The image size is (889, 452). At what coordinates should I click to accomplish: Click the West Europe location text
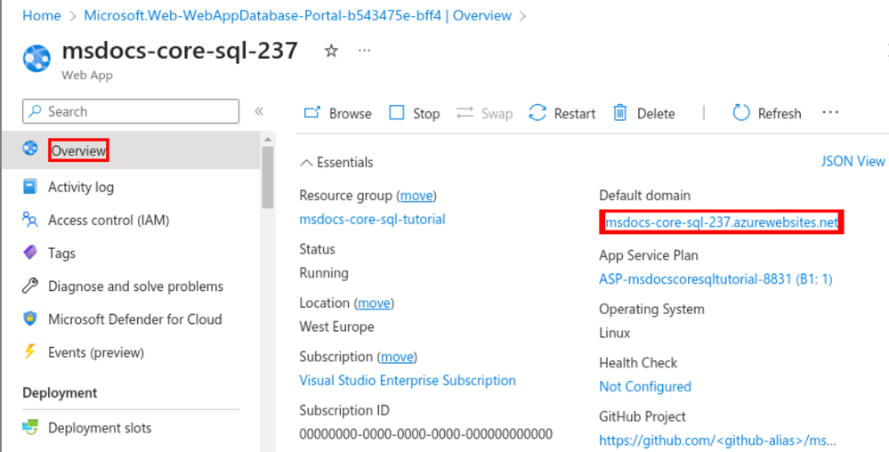pos(336,327)
